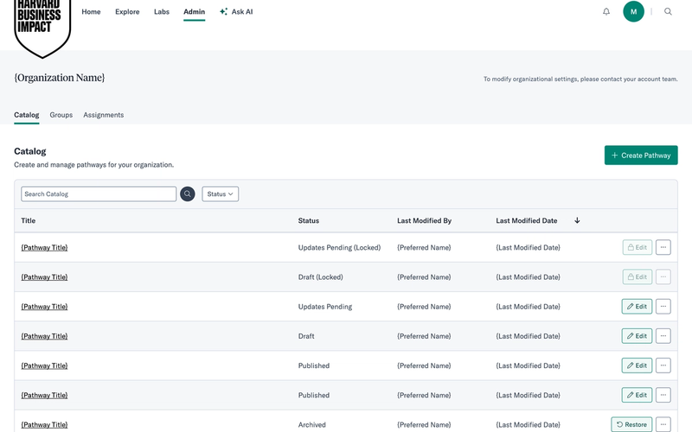Click Last Modified Date value in Draft row
Viewport: 692px width, 432px height.
pos(528,336)
